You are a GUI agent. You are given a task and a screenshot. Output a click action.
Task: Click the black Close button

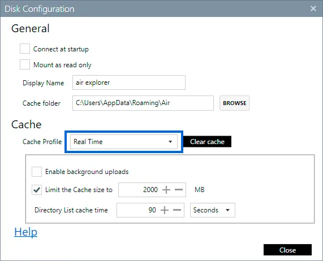[x=287, y=250]
